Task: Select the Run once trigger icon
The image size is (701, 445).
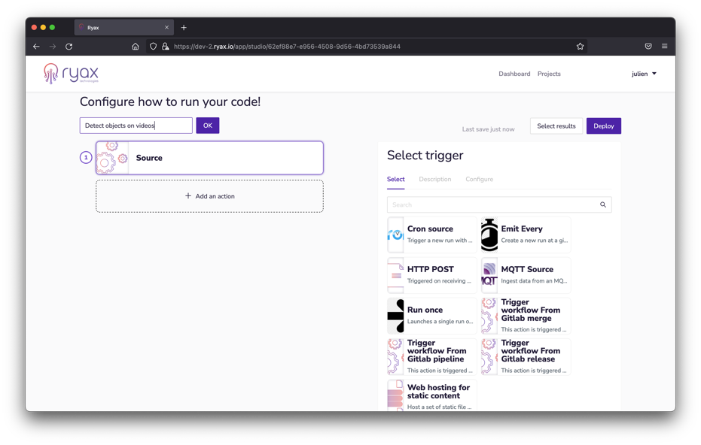Action: click(x=396, y=316)
